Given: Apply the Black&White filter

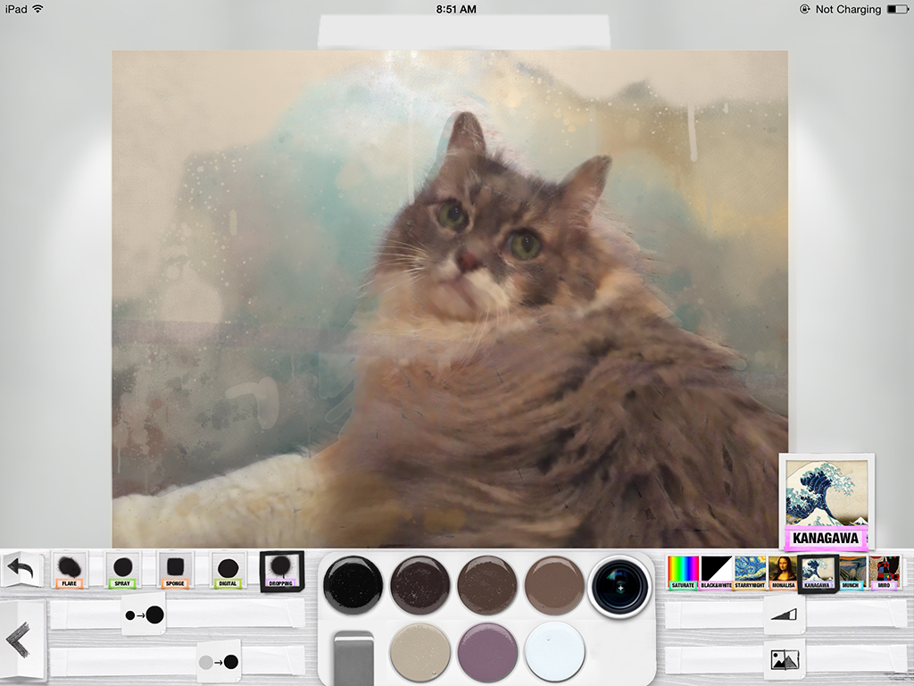Looking at the screenshot, I should click(x=714, y=572).
